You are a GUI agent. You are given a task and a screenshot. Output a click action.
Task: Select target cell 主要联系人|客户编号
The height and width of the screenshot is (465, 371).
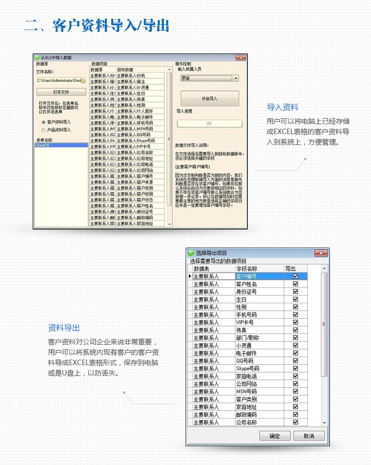coord(140,177)
